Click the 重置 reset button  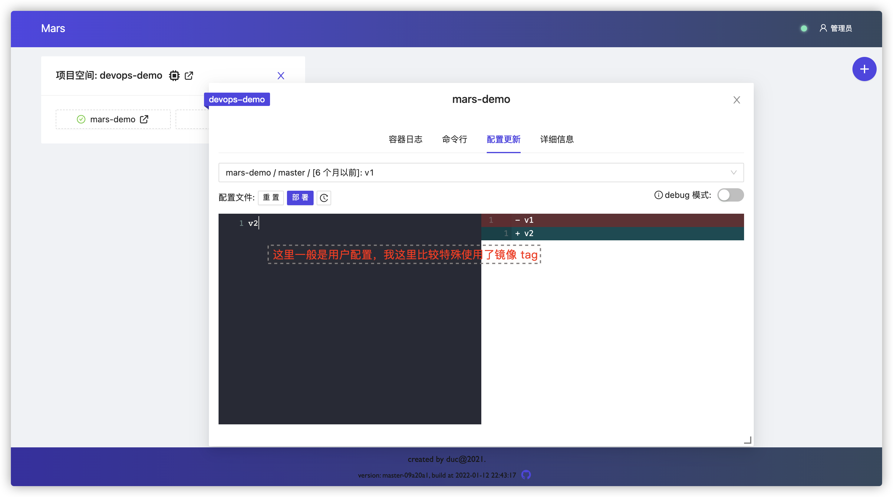(271, 198)
